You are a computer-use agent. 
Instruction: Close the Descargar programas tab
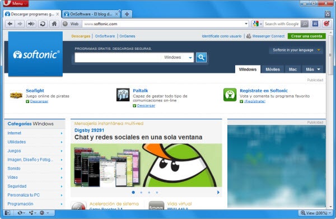pos(58,14)
